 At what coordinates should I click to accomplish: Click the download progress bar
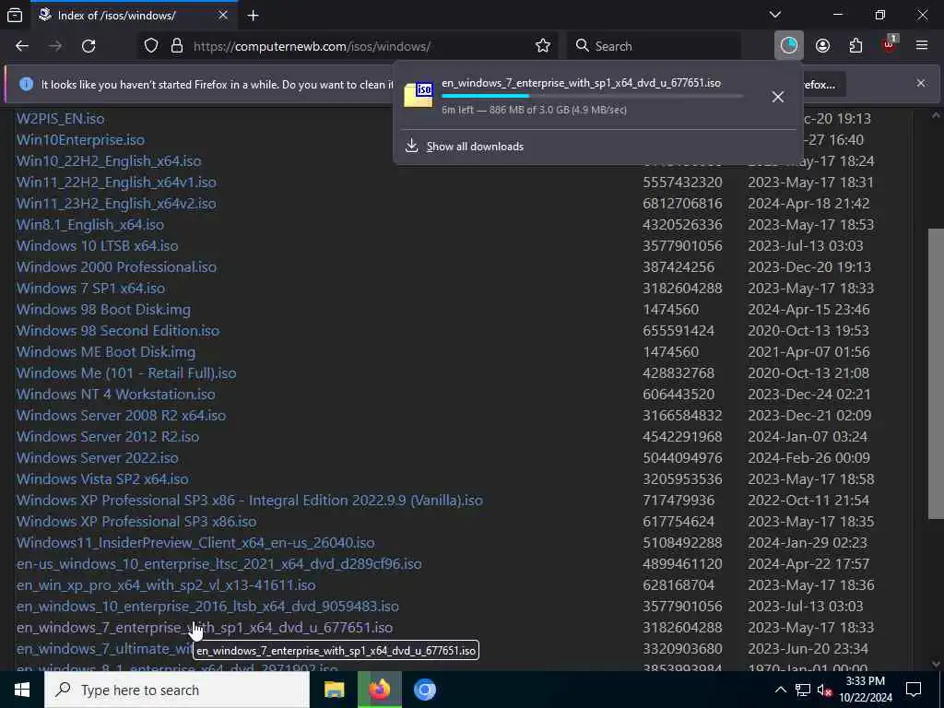[593, 96]
